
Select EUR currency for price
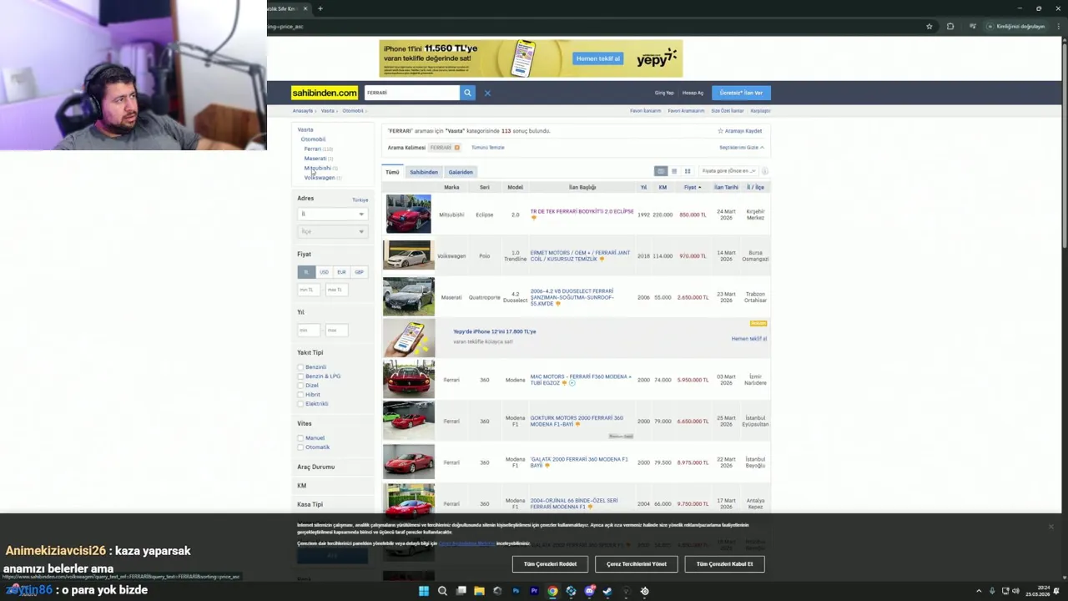click(341, 272)
